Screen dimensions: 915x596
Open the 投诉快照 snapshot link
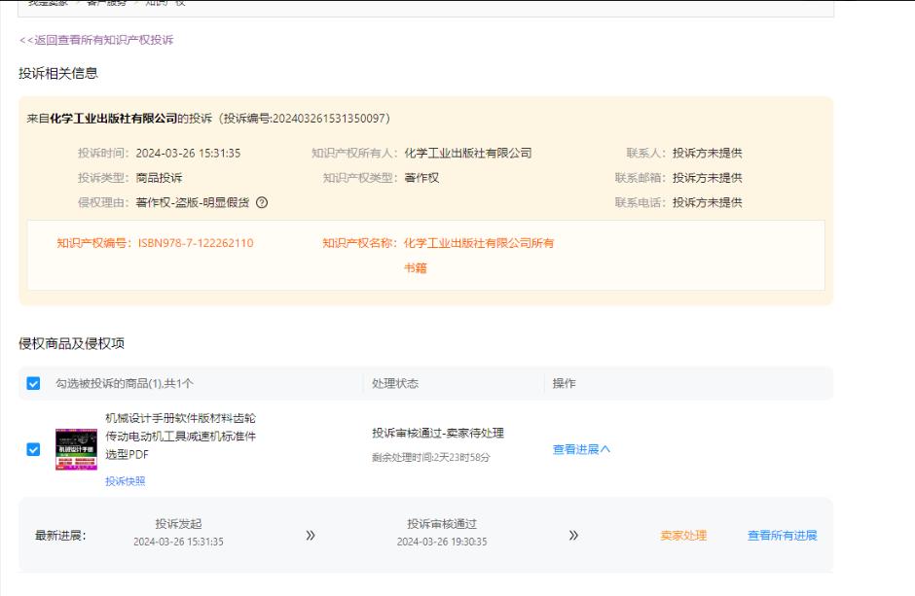coord(126,481)
